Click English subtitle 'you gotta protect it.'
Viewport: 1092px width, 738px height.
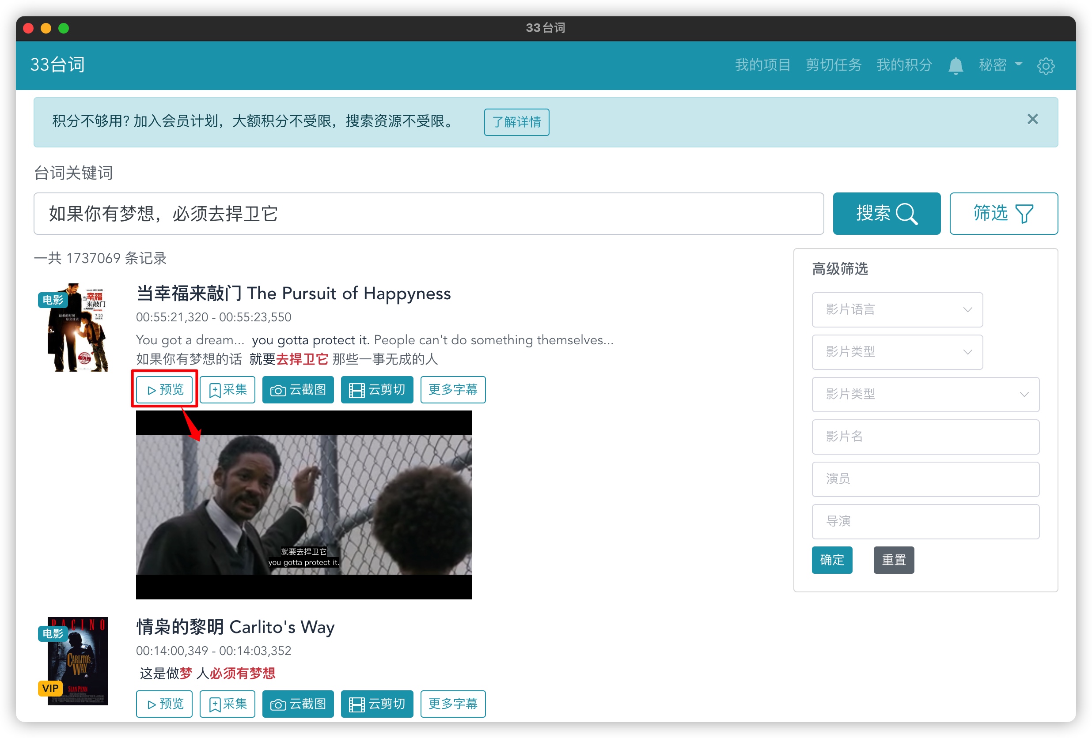click(x=310, y=340)
